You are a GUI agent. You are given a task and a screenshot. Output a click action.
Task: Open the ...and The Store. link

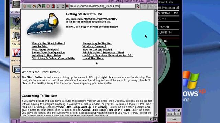point(93,58)
